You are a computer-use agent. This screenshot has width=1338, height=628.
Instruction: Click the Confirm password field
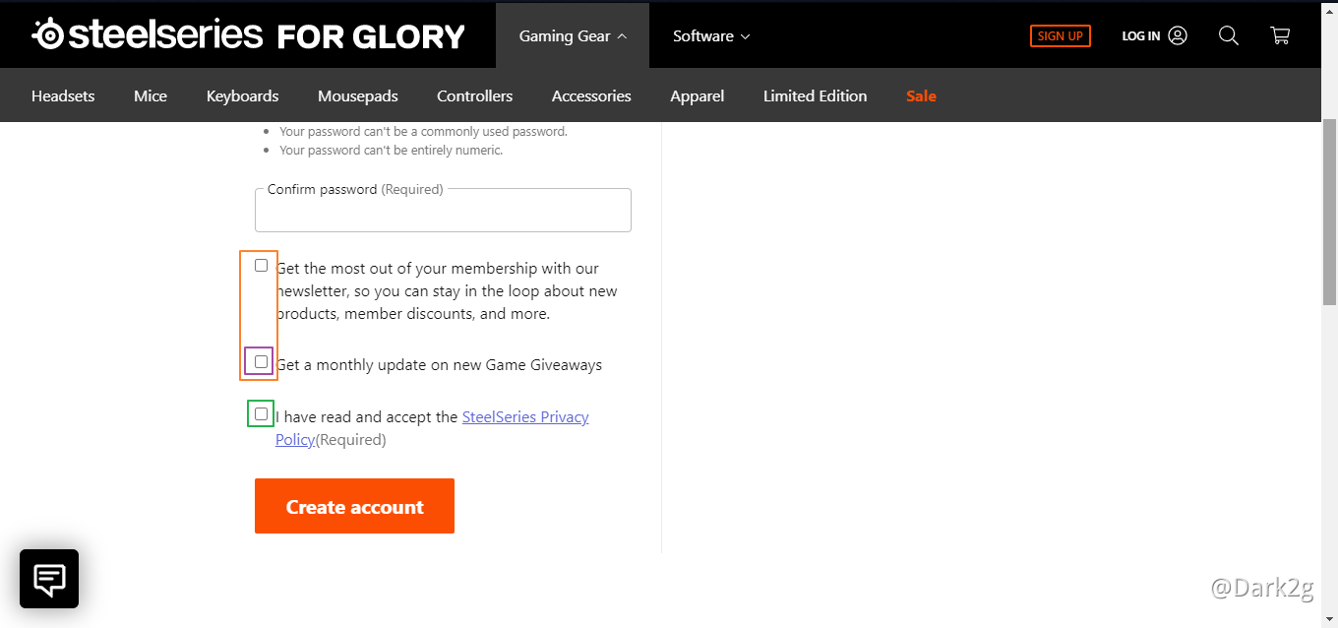[x=443, y=212]
